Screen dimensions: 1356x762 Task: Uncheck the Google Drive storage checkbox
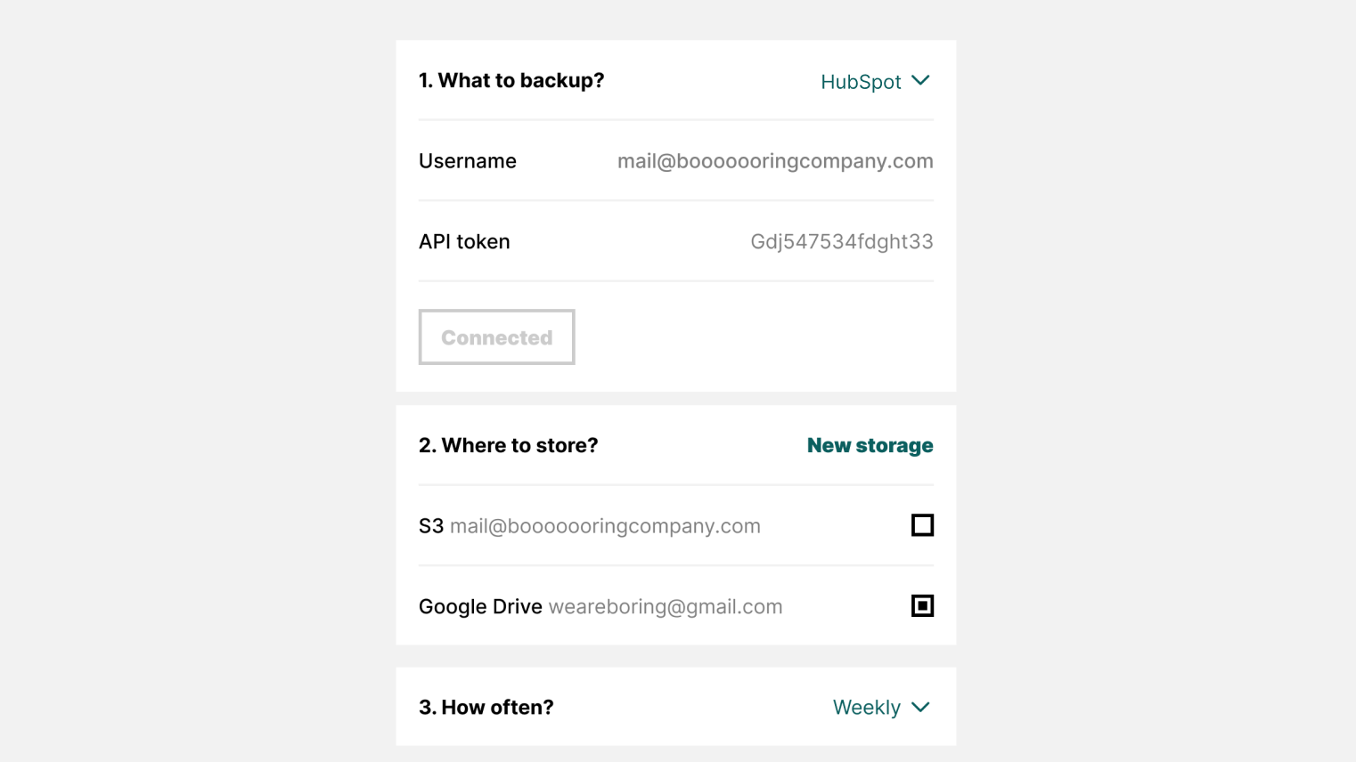pyautogui.click(x=922, y=606)
